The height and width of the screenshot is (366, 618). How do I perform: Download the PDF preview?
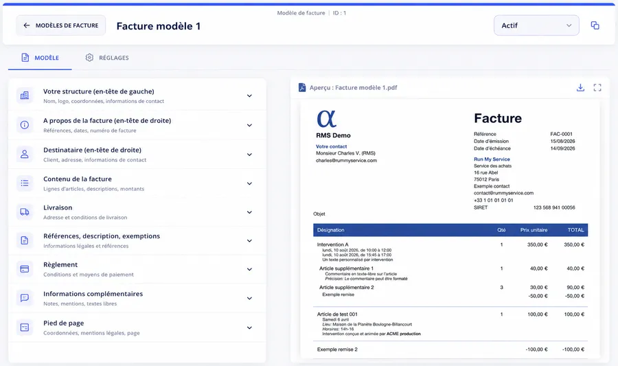580,87
